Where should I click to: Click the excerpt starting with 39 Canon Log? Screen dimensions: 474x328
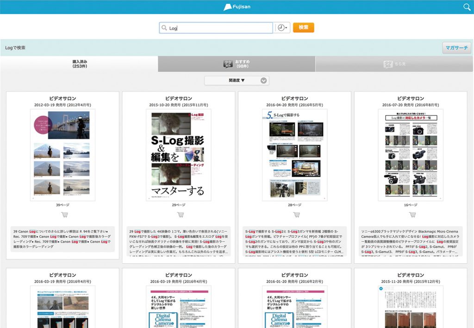tap(62, 239)
